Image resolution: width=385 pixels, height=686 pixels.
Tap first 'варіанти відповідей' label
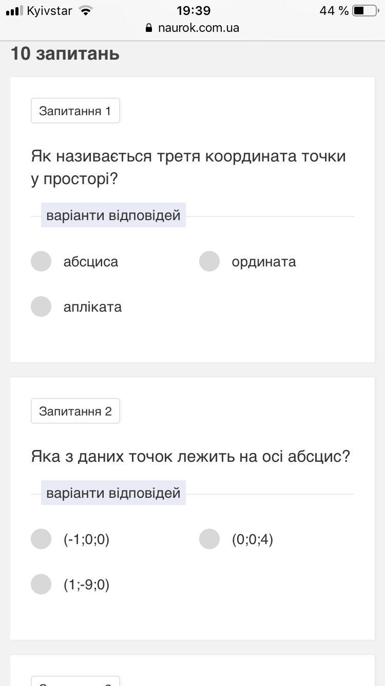tap(113, 215)
